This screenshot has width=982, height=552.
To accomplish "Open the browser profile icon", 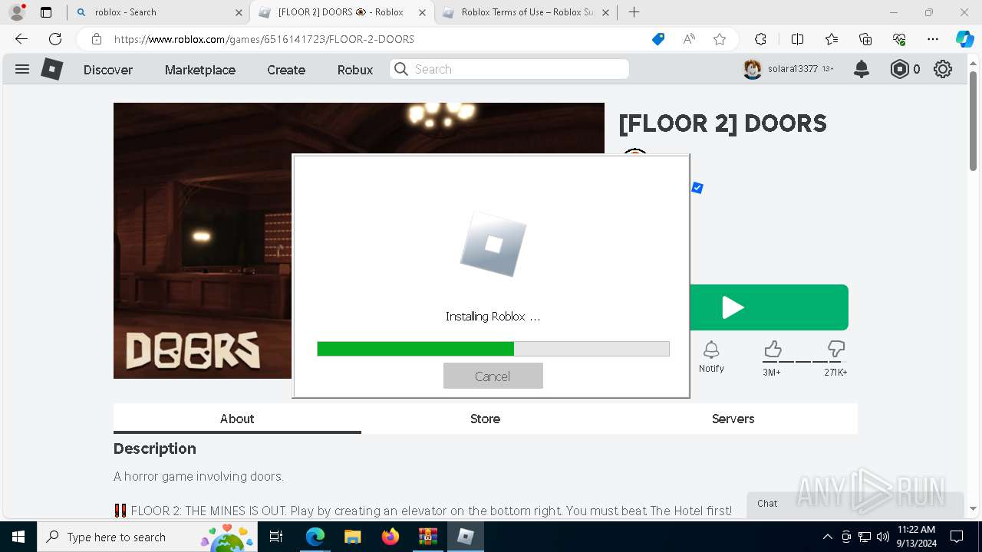I will coord(16,12).
